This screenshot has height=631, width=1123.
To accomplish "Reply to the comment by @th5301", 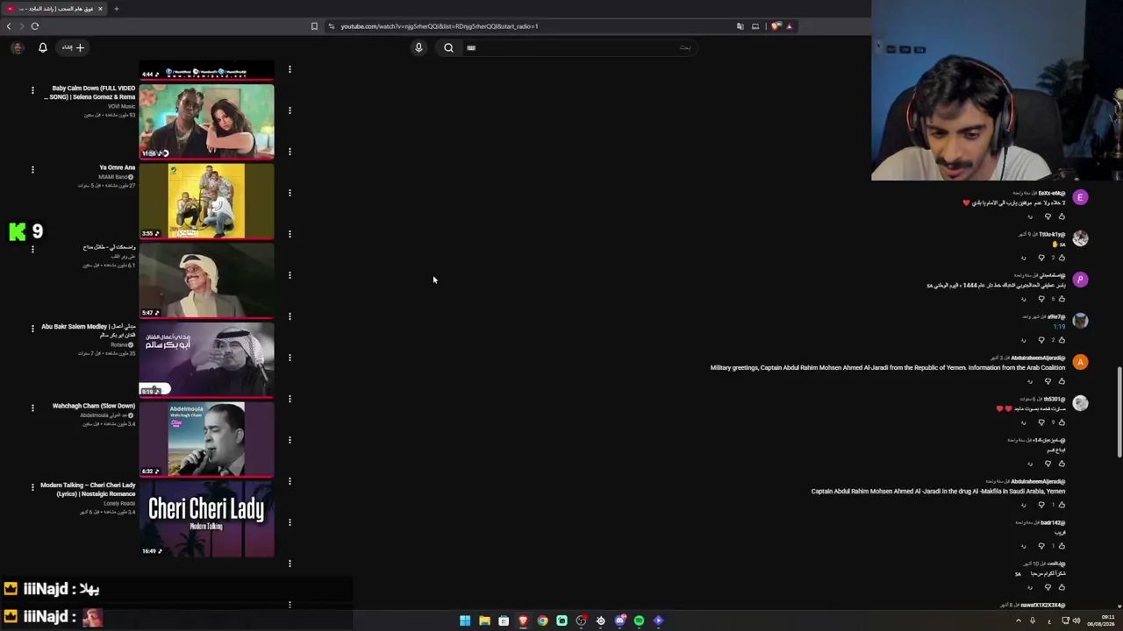I will tap(1024, 422).
